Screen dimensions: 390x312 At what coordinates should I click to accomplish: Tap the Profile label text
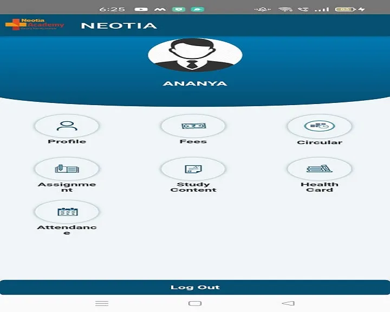(x=67, y=141)
